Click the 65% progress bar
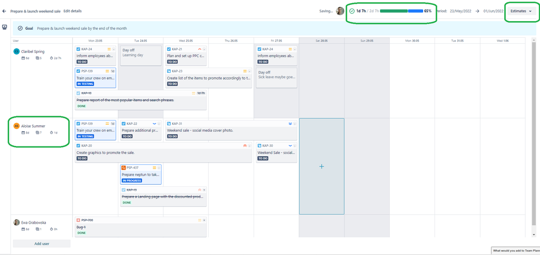This screenshot has width=540, height=255. click(402, 11)
